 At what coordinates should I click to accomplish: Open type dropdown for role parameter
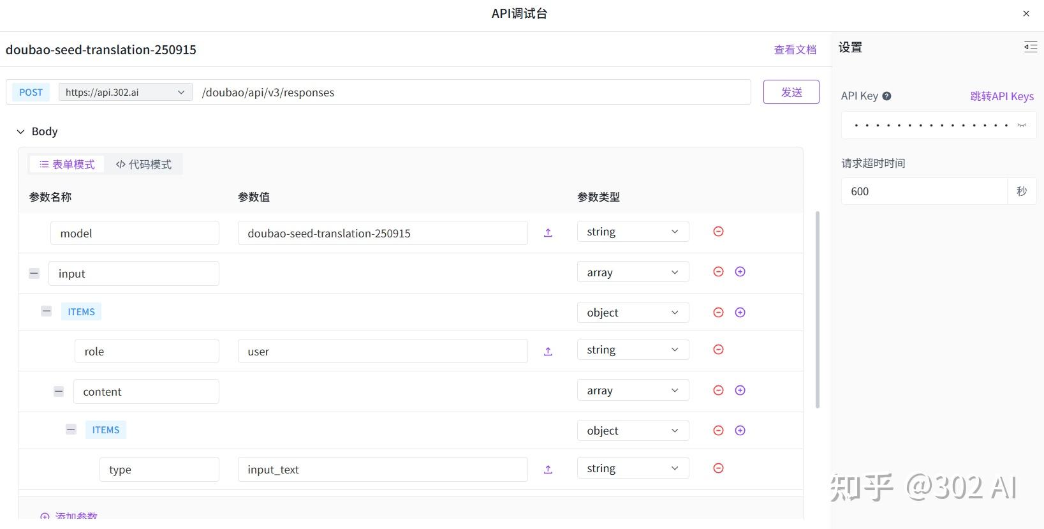coord(633,350)
